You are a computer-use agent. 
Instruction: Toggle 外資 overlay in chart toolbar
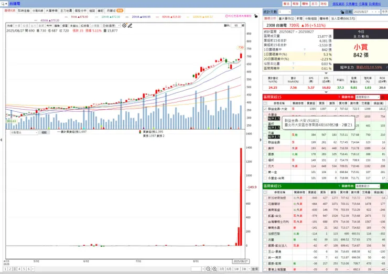click(18, 26)
